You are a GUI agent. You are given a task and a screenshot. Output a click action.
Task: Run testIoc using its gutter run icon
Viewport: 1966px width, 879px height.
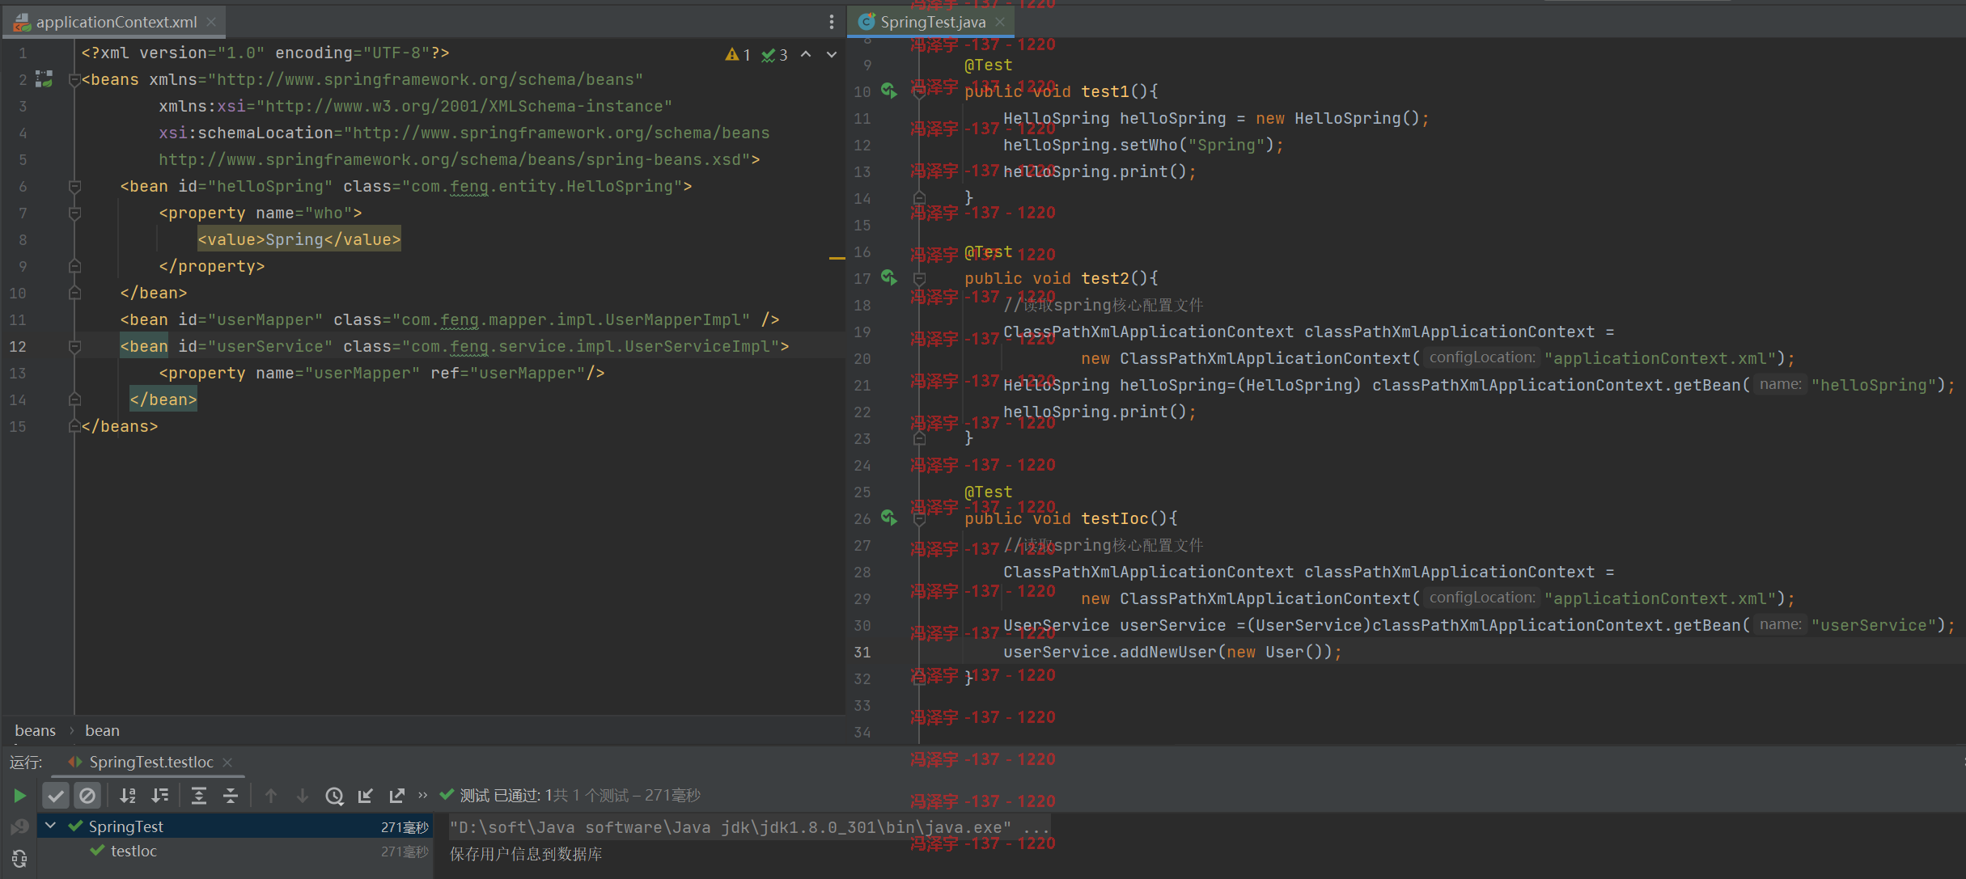click(889, 518)
